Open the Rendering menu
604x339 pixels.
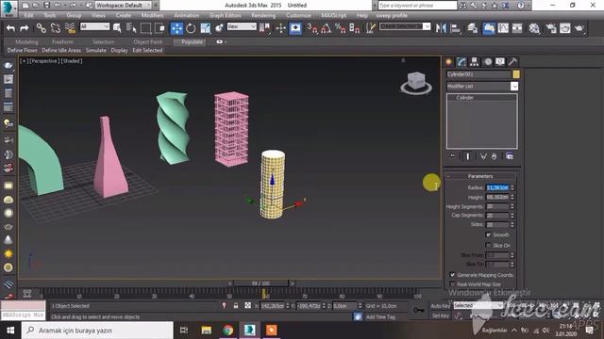tap(263, 15)
